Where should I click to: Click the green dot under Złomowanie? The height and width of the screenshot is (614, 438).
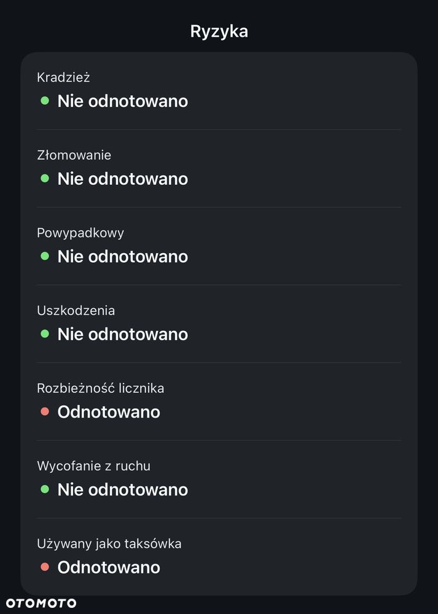point(45,179)
